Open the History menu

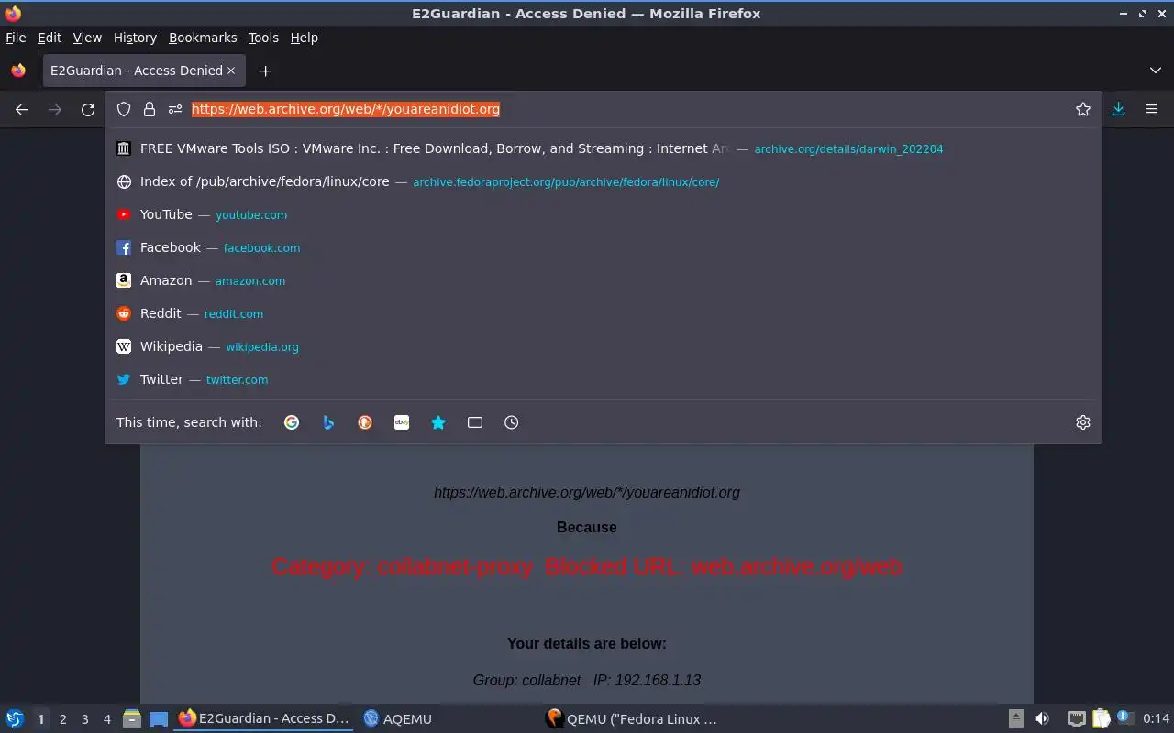pos(135,38)
